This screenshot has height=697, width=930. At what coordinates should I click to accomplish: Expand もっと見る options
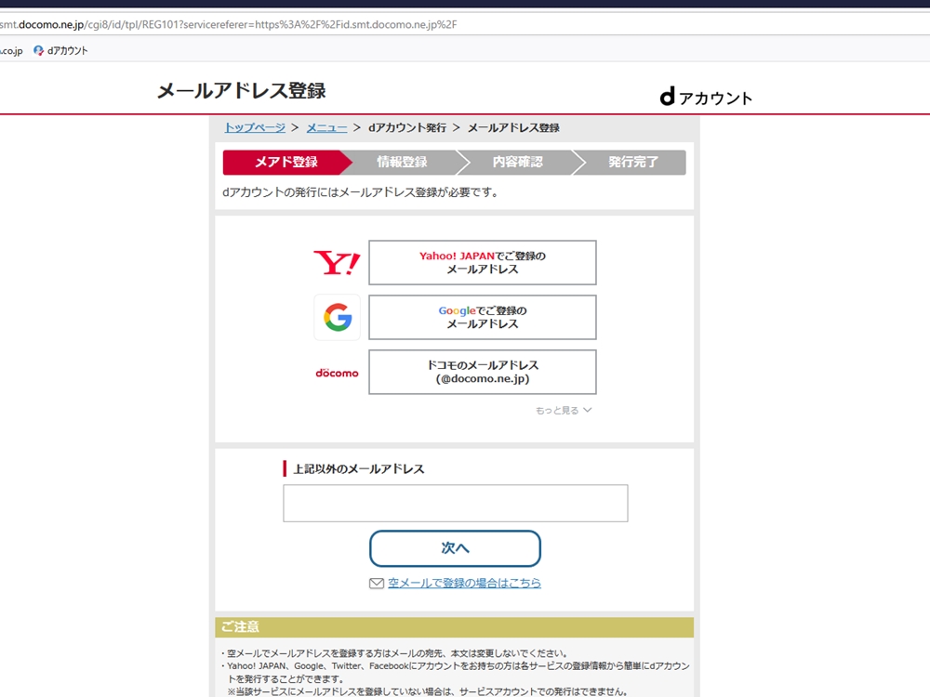(564, 410)
